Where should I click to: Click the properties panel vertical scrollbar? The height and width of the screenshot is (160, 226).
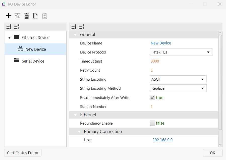[220, 82]
